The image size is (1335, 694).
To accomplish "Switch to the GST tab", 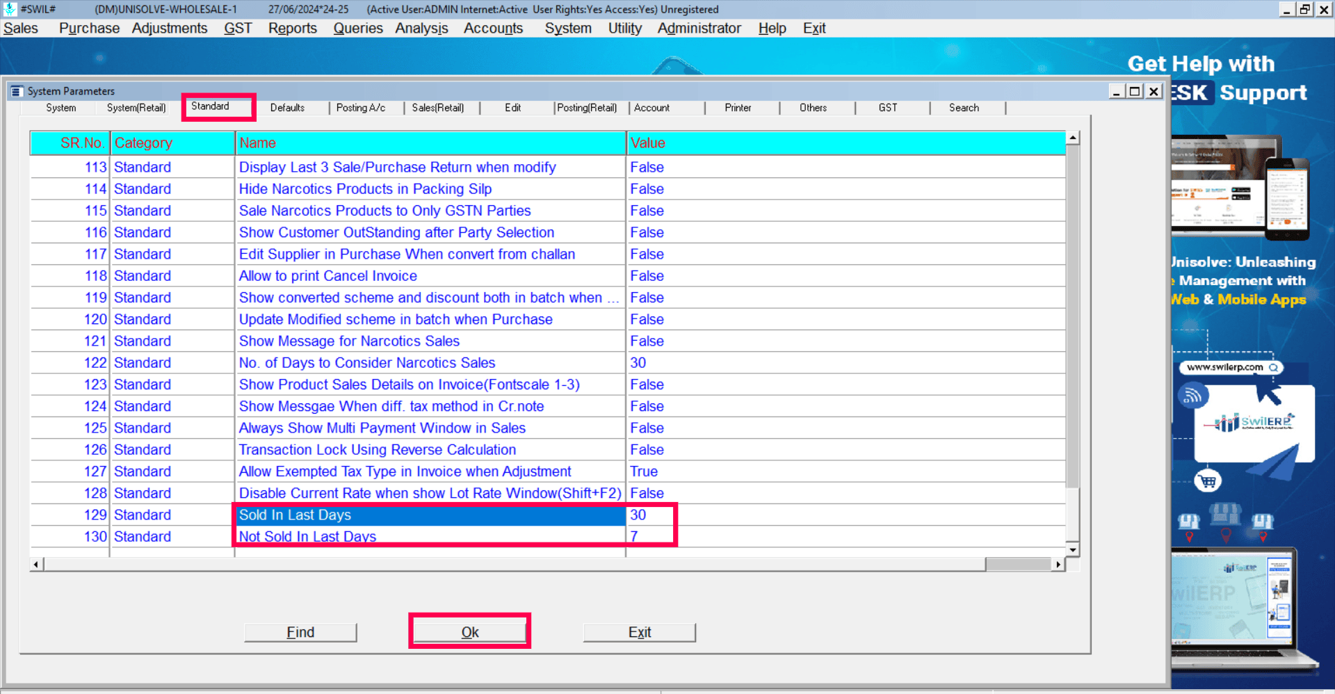I will tap(887, 108).
